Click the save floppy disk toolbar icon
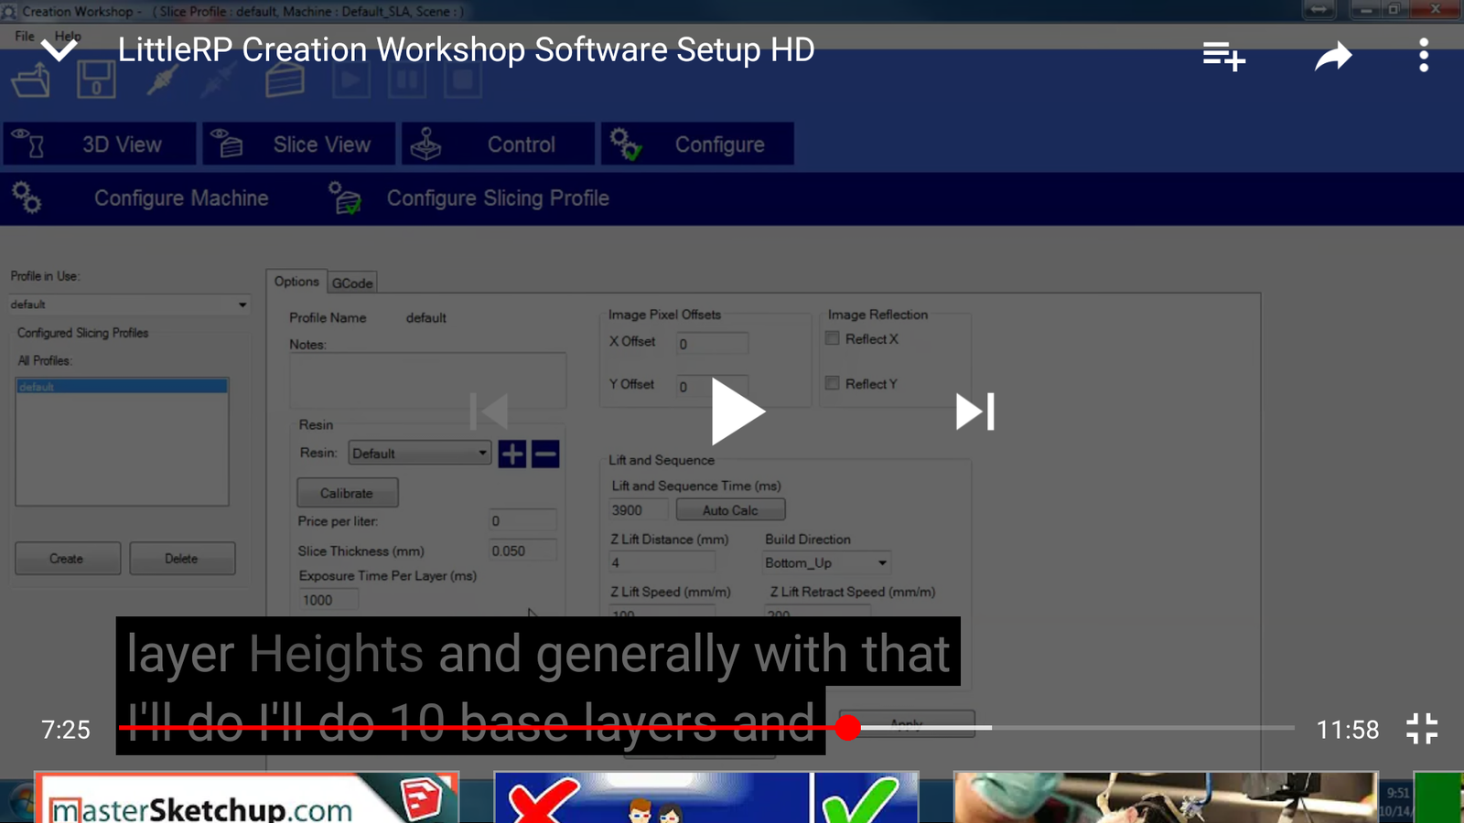This screenshot has width=1464, height=823. tap(96, 80)
